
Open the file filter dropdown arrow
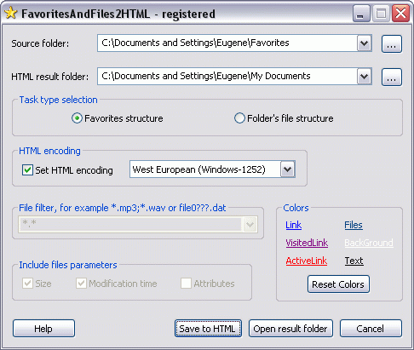click(x=250, y=225)
